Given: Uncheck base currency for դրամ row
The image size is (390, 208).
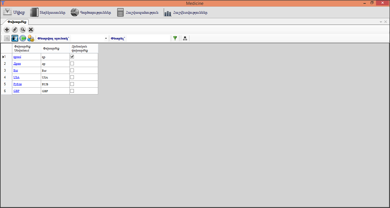Looking at the screenshot, I should pyautogui.click(x=72, y=56).
